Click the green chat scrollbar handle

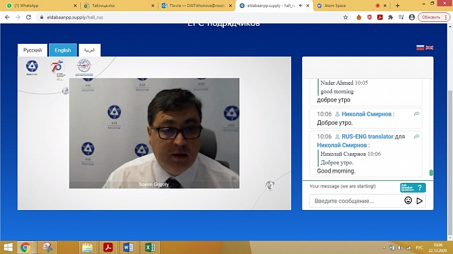point(431,173)
